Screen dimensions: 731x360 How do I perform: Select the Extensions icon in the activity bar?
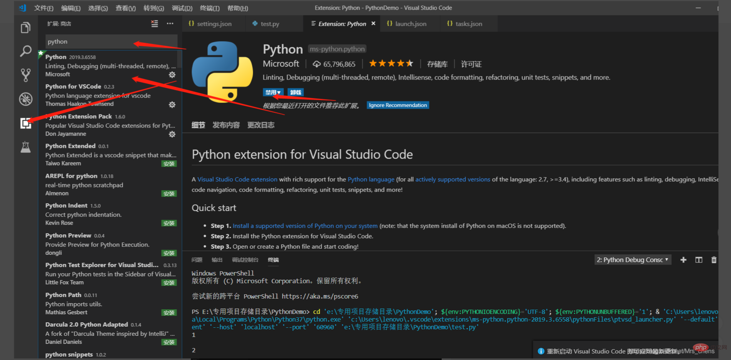25,123
